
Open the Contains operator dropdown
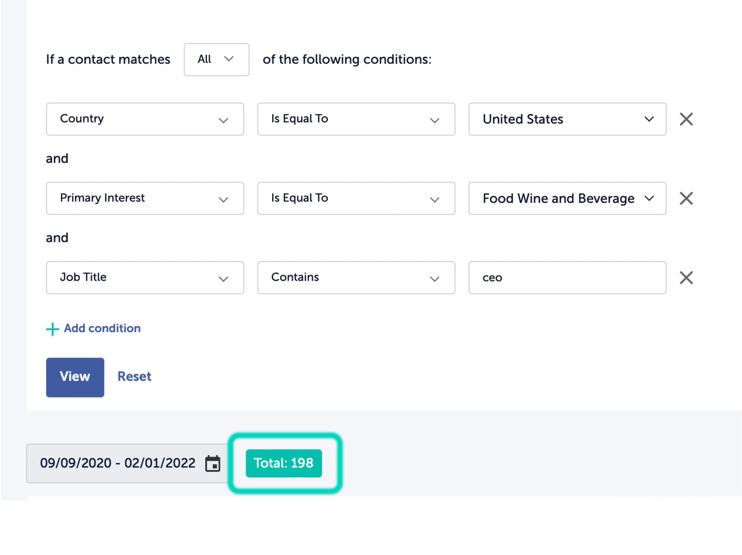pos(356,278)
